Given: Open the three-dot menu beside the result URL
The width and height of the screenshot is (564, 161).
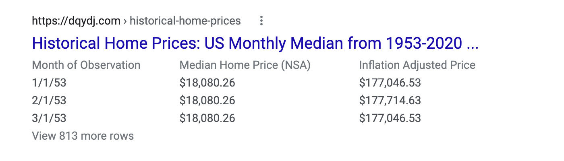Looking at the screenshot, I should (261, 21).
